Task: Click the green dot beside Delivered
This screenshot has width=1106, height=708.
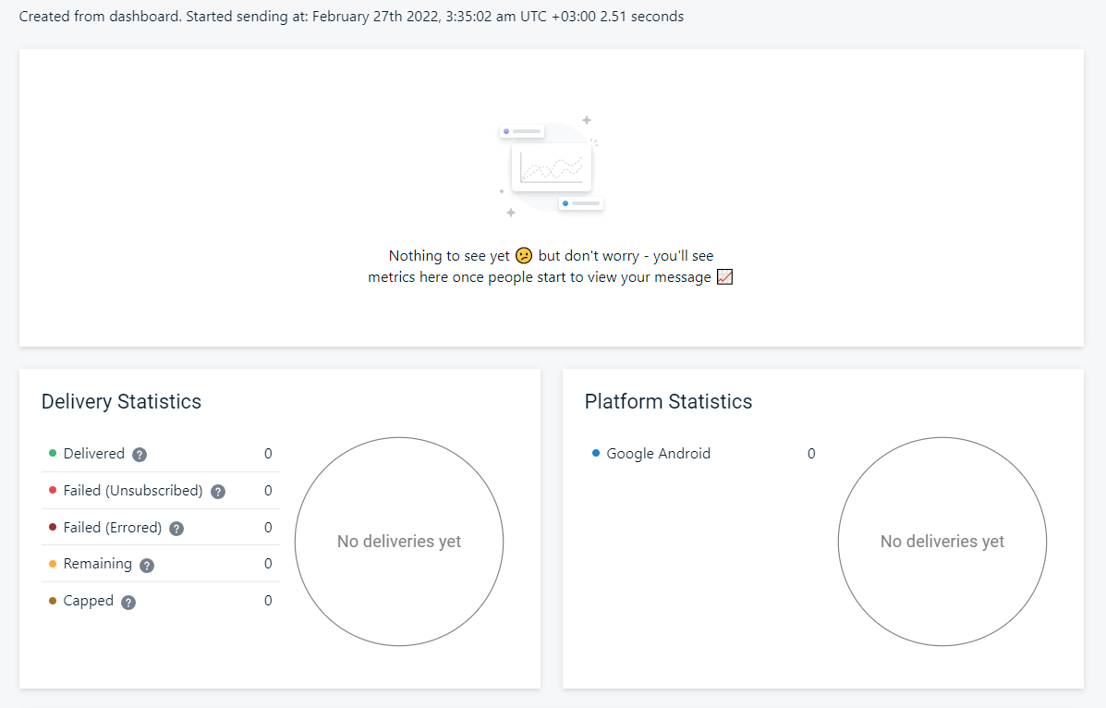Action: [x=54, y=453]
